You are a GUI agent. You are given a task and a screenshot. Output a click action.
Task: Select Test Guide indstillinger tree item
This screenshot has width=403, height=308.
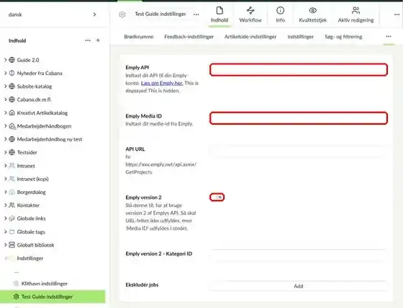(47, 296)
